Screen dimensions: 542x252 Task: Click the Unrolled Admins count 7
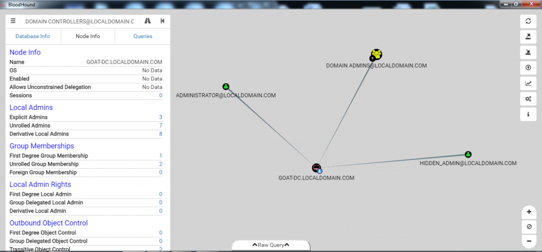coord(160,125)
